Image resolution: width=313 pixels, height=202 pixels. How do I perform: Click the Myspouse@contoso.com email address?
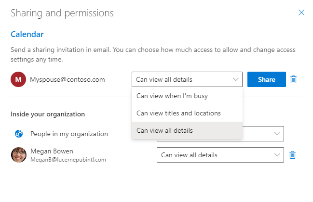pyautogui.click(x=68, y=79)
